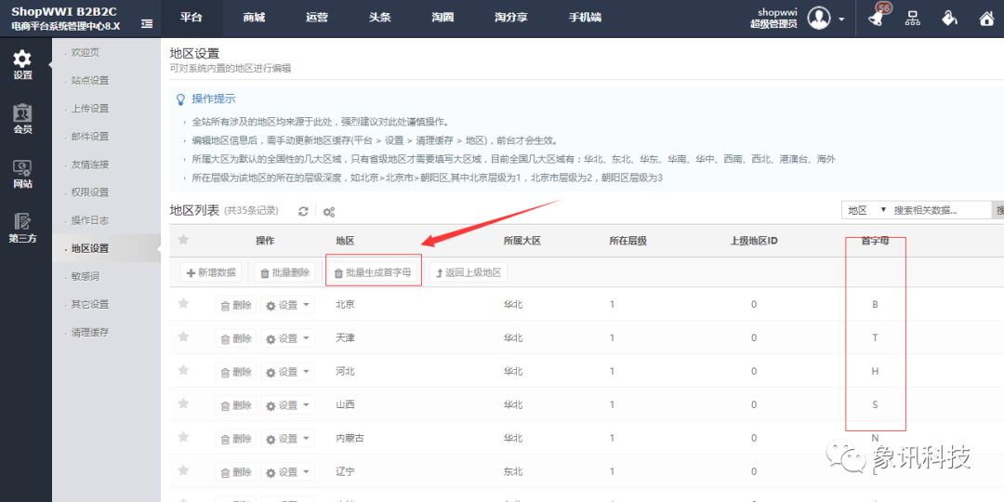The height and width of the screenshot is (502, 1004).
Task: Go to home via house icon
Action: click(x=987, y=18)
